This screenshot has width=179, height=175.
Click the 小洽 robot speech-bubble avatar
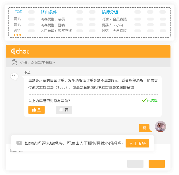pos(14,77)
